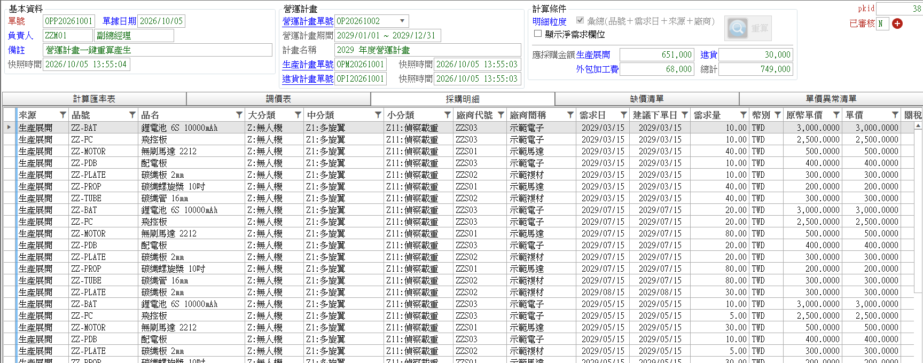This screenshot has width=923, height=363.
Task: Open the filter on the 廠商代號 column
Action: pyautogui.click(x=501, y=115)
